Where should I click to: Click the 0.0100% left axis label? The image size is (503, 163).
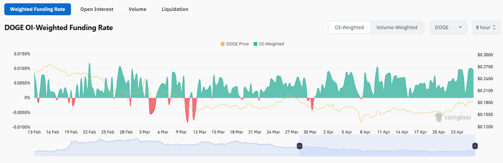coord(22,68)
